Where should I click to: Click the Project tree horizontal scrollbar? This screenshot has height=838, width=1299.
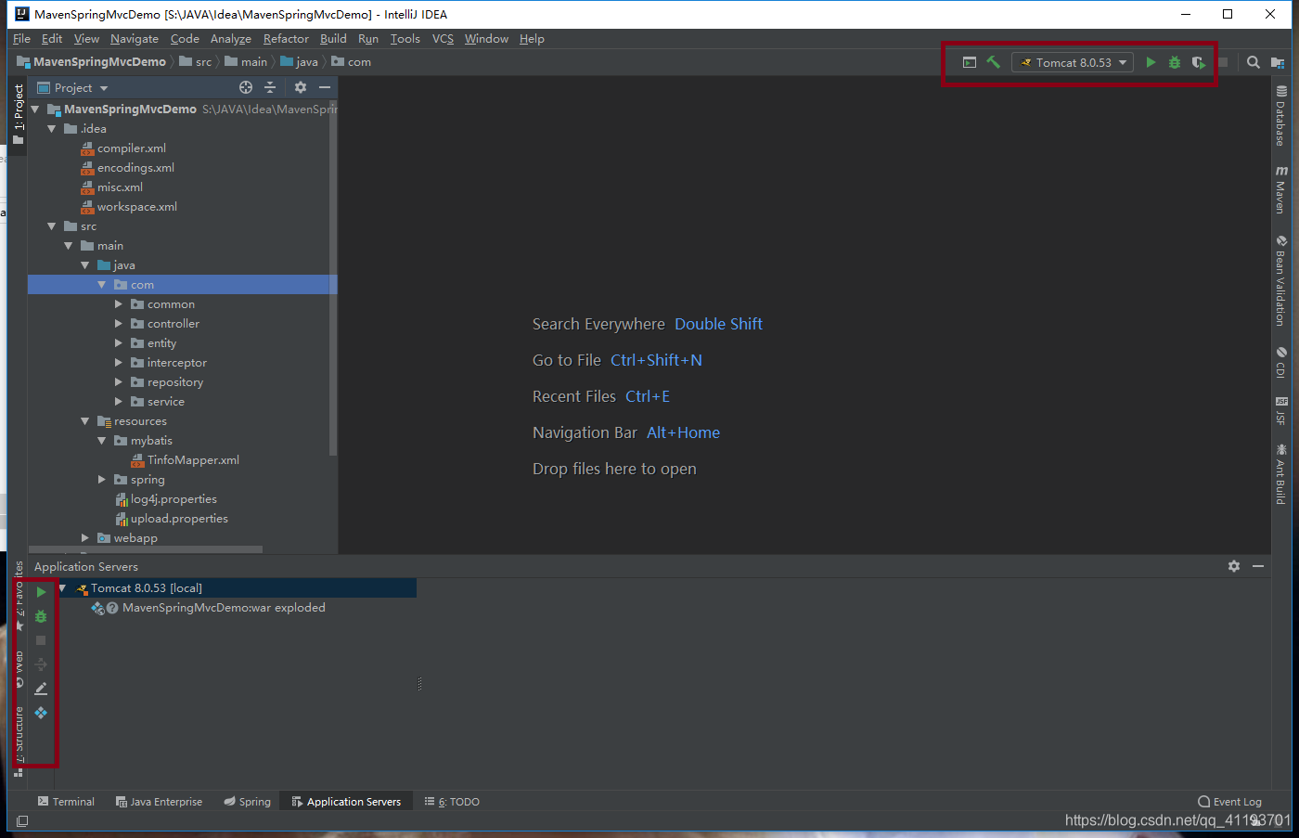click(x=146, y=549)
